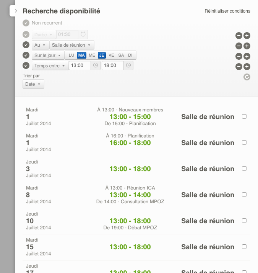Remove the 'Au Salle de réunion' condition
This screenshot has width=258, height=273.
(x=239, y=46)
